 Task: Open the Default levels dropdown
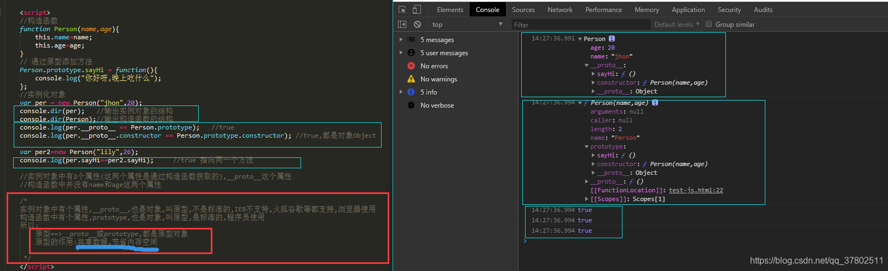[677, 25]
